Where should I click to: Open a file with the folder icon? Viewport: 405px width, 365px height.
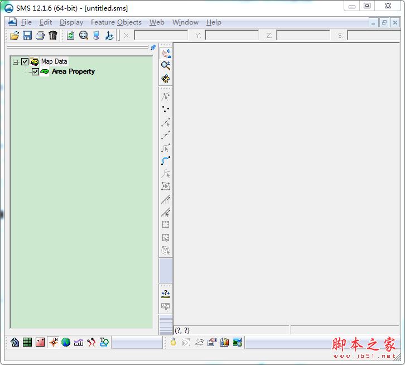click(x=15, y=35)
